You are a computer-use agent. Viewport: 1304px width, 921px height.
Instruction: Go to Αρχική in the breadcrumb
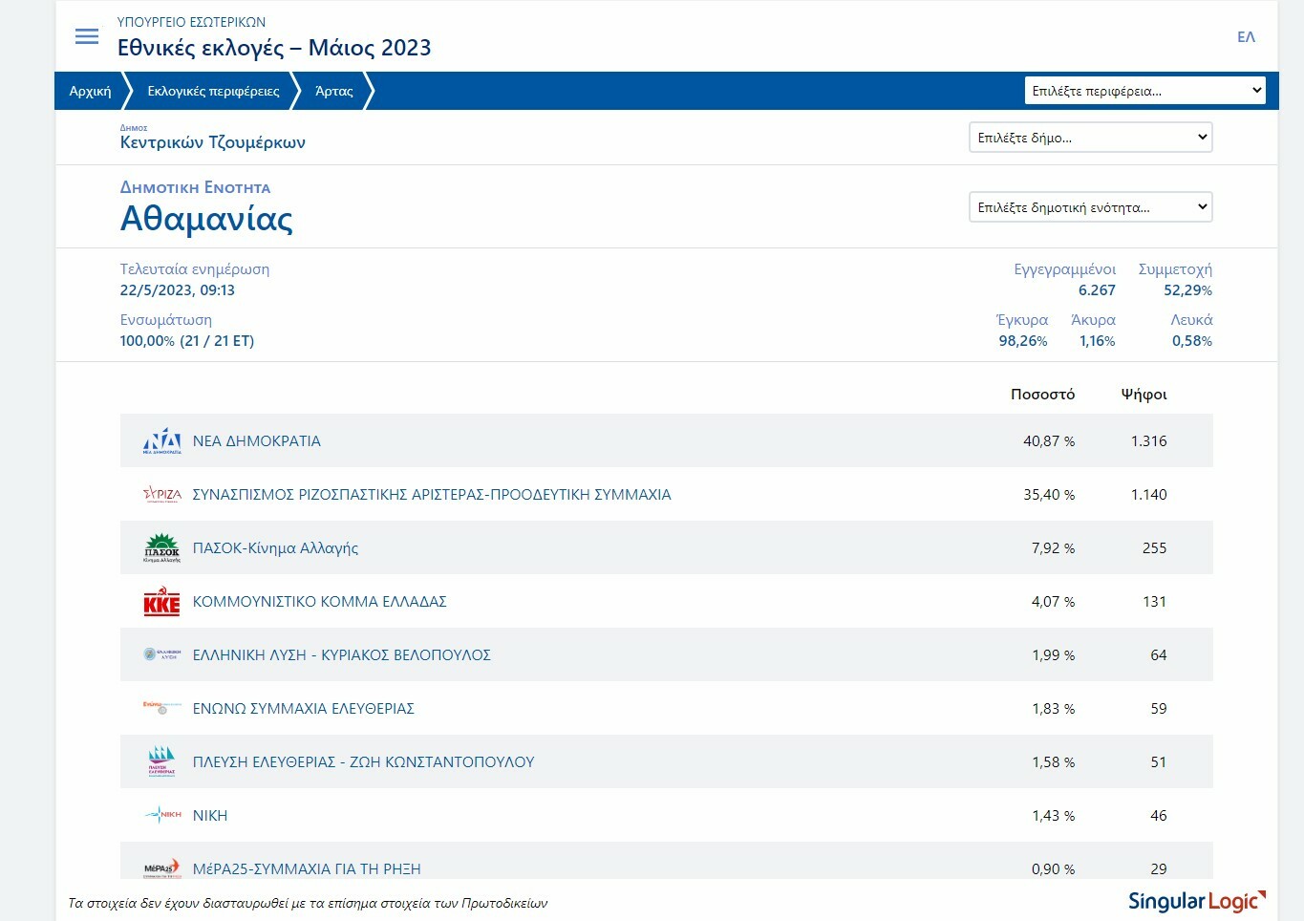coord(90,91)
